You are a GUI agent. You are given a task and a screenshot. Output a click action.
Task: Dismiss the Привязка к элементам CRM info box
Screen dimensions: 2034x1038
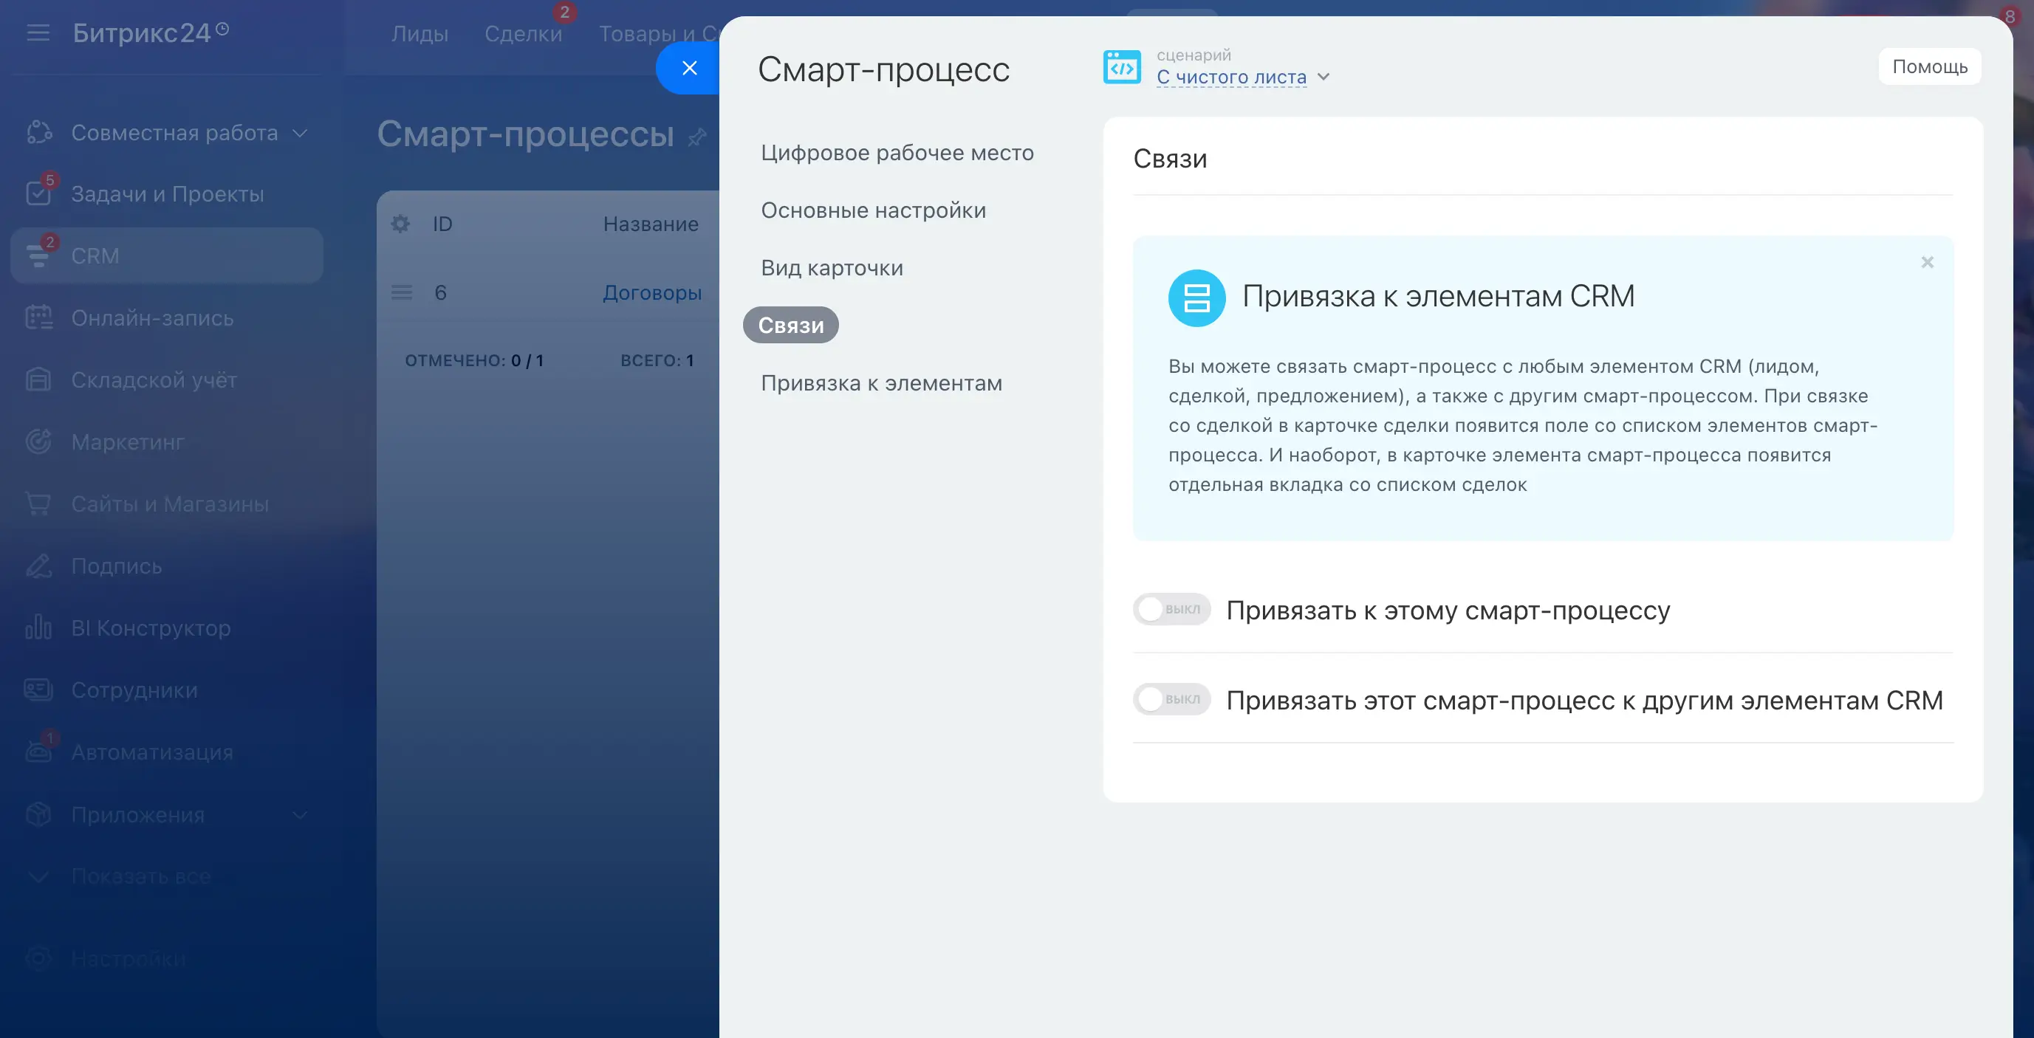(1927, 262)
